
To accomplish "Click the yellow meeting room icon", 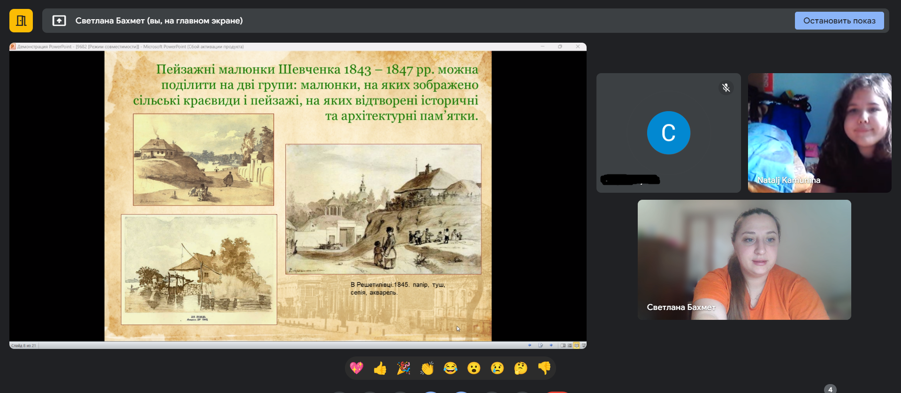I will click(x=21, y=21).
